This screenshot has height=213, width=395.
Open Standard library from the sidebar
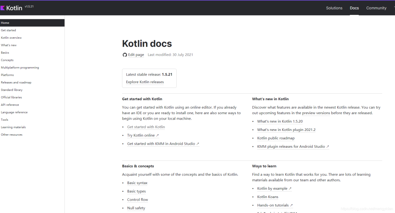click(12, 90)
